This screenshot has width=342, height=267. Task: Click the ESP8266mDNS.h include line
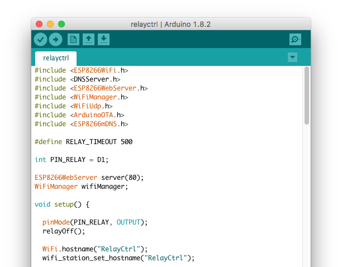click(82, 124)
